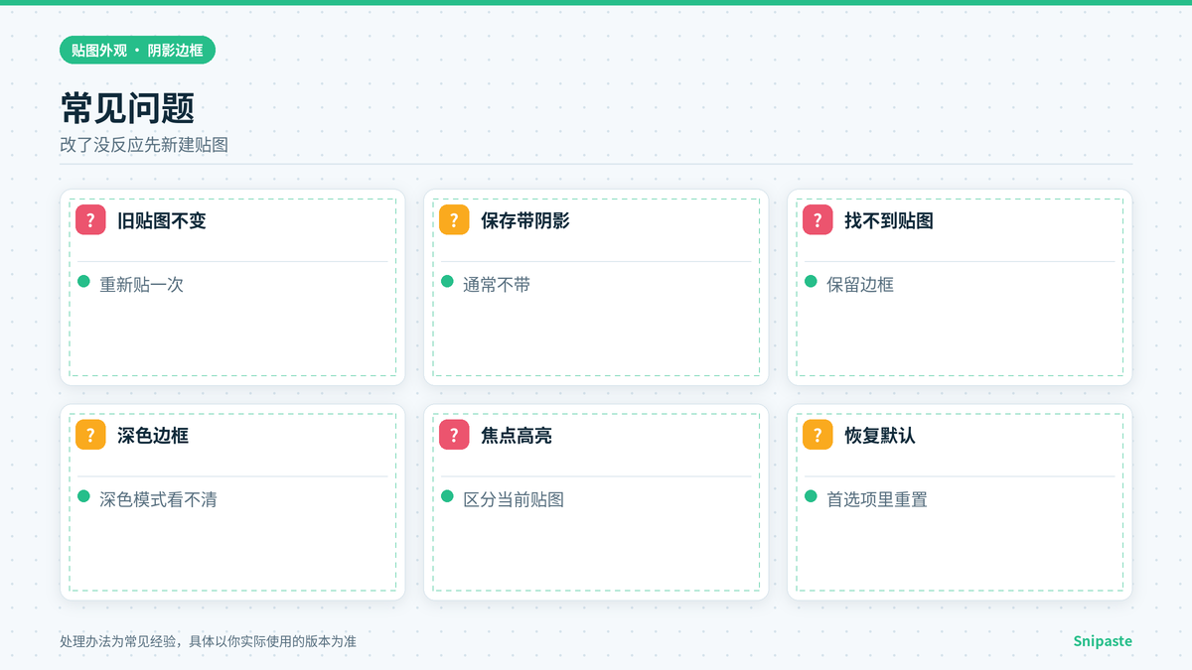The height and width of the screenshot is (670, 1192).
Task: Click the orange question icon beside 深色边框
Action: click(x=90, y=435)
